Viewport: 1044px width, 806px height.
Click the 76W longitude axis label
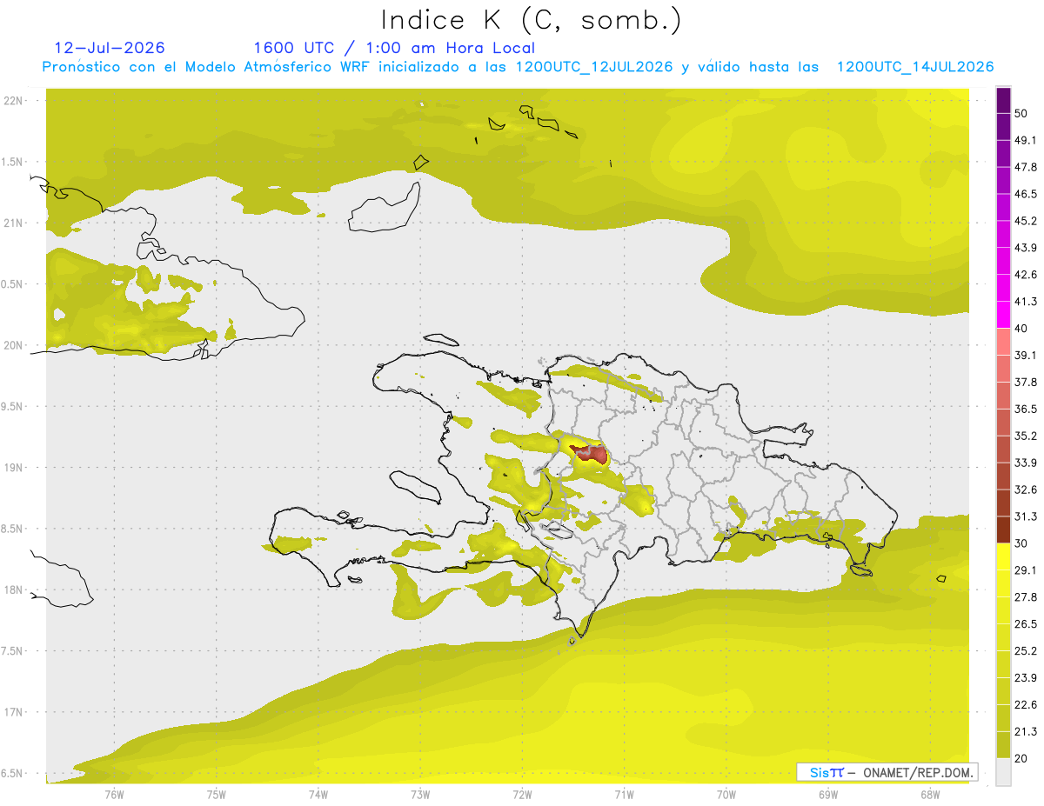pyautogui.click(x=114, y=794)
